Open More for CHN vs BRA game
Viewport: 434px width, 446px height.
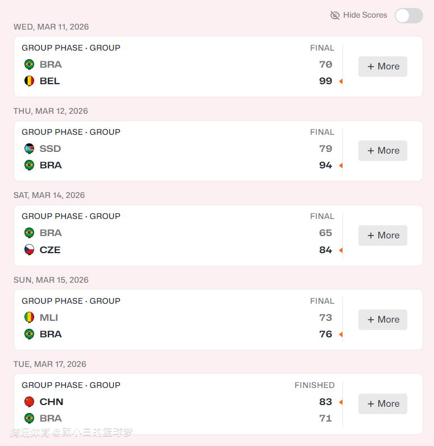click(x=383, y=404)
